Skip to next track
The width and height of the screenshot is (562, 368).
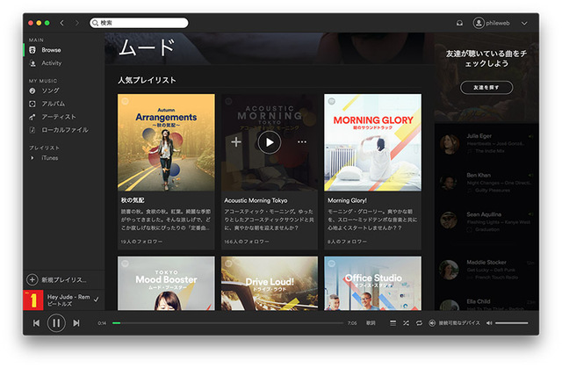[x=76, y=323]
